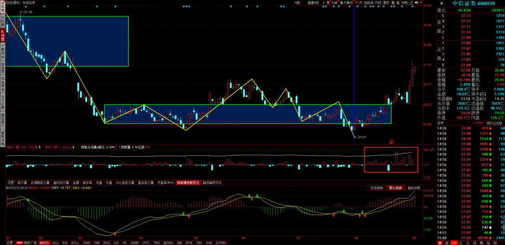Screen dimensions: 505x245
Task: Switch to the OBV indicator
Action: [x=199, y=243]
